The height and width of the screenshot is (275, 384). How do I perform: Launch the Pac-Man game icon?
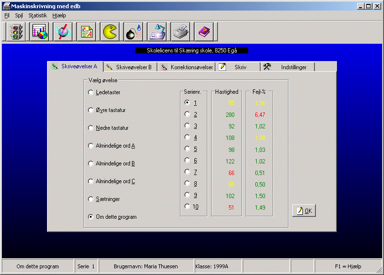click(110, 32)
